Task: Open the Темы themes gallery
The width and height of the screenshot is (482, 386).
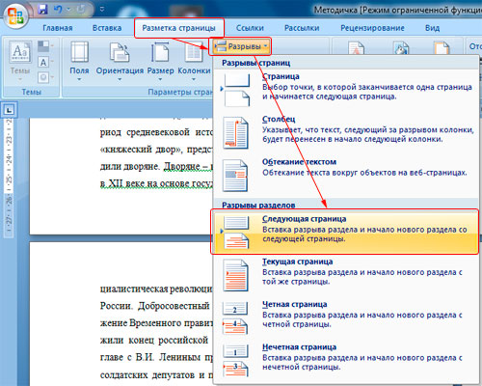Action: point(20,61)
